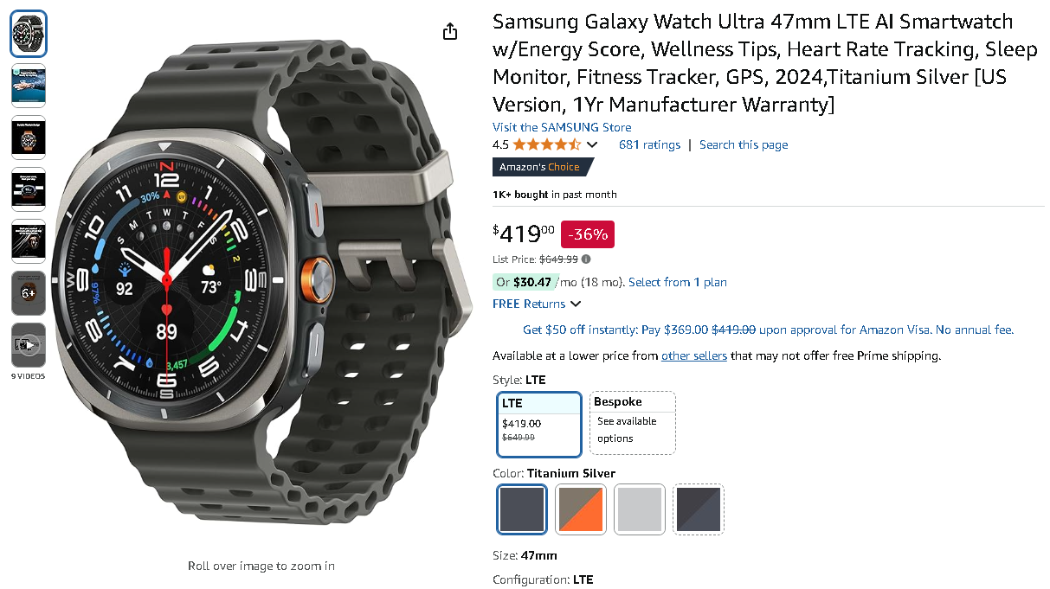Click Select from 1 plan link
The image size is (1050, 589).
(677, 282)
